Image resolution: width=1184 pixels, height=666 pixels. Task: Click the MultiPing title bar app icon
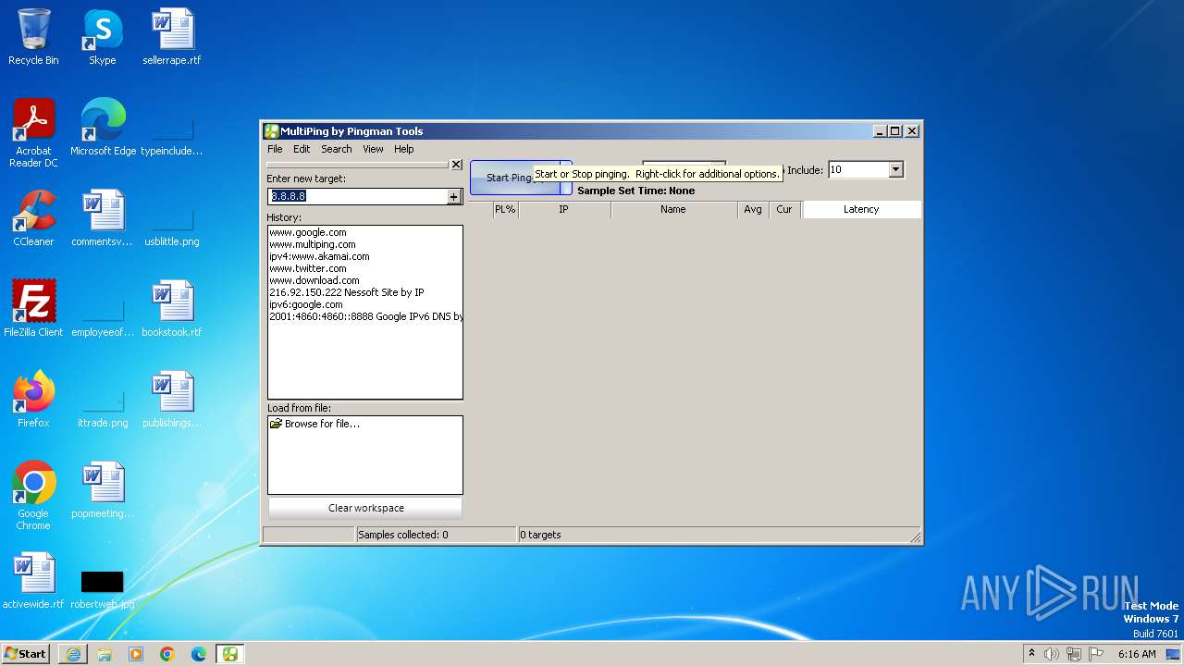271,131
